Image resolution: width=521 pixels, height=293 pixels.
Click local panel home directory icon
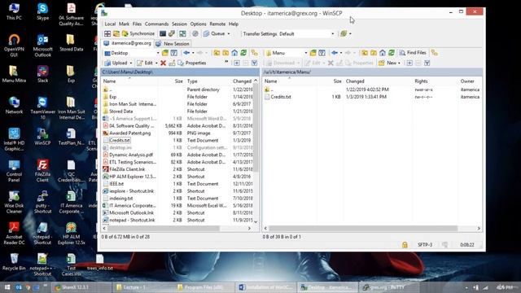point(234,53)
